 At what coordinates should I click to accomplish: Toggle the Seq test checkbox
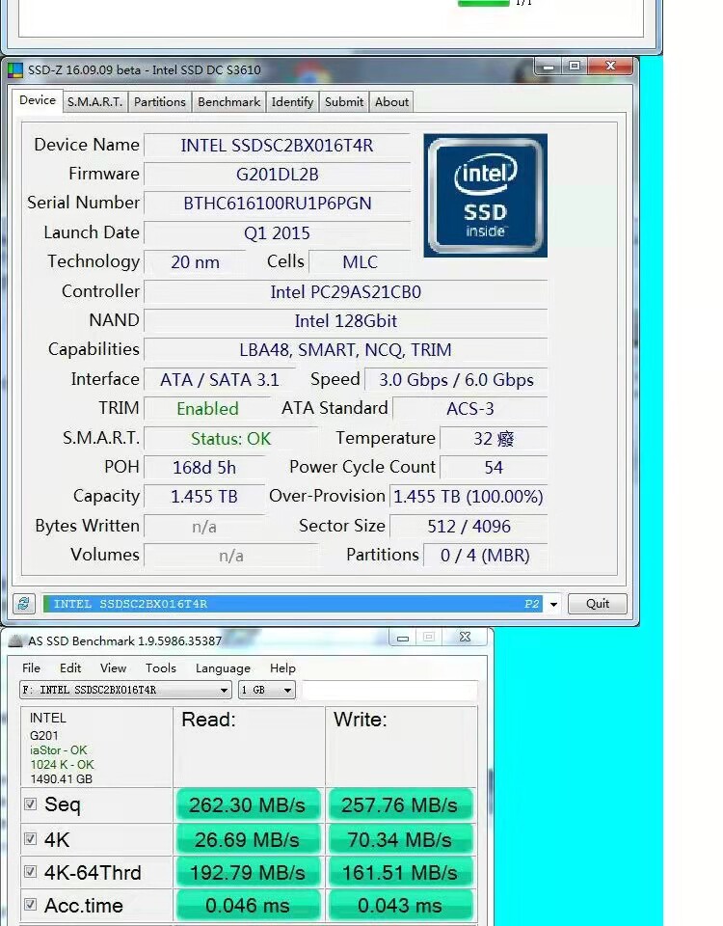(x=30, y=804)
